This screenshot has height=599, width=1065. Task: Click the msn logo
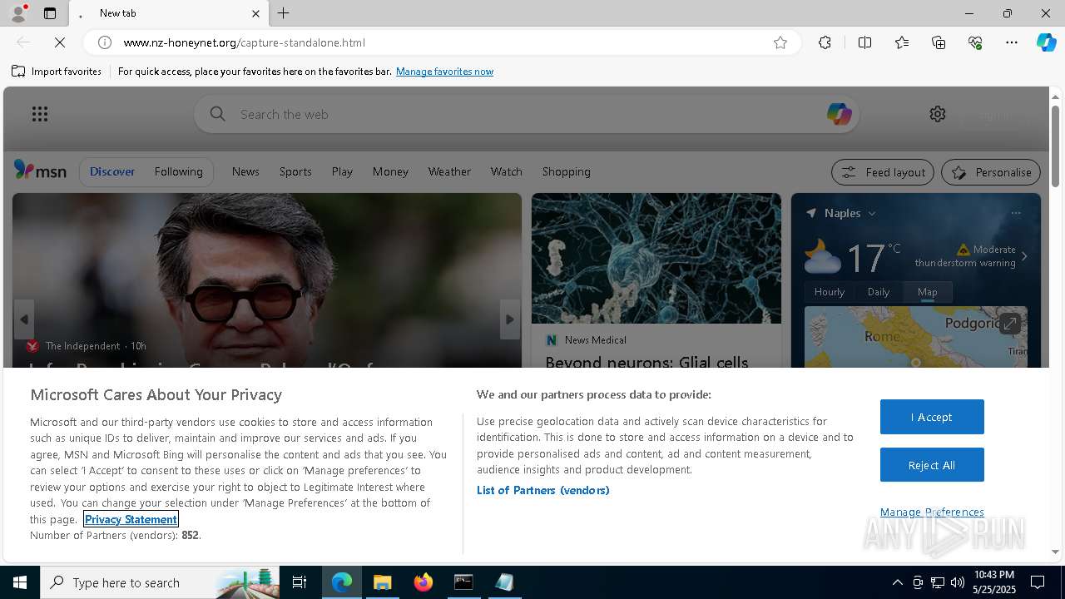click(40, 171)
